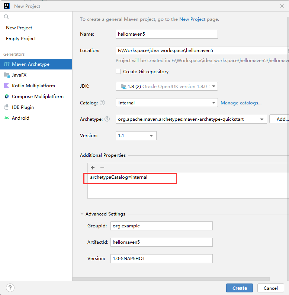The height and width of the screenshot is (295, 289).
Task: Click the IDE Plugin icon
Action: tap(7, 107)
